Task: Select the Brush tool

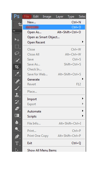Action: click(17, 88)
